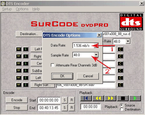The height and width of the screenshot is (115, 145).
Task: Click the Stop encode button
Action: [x=17, y=108]
